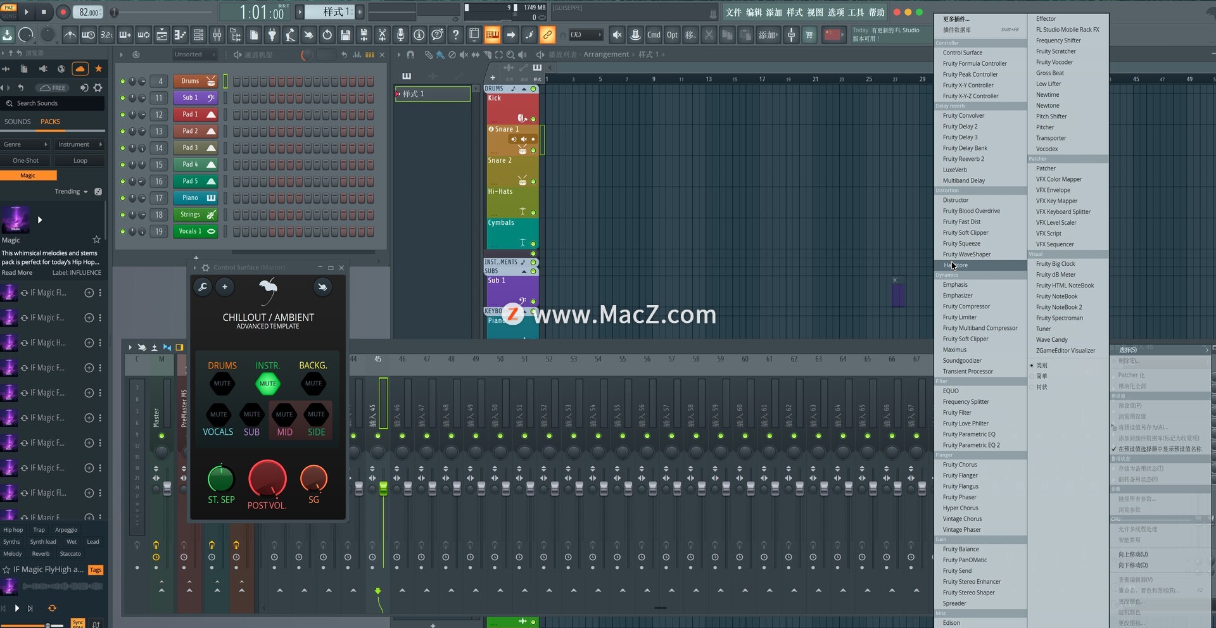Screen dimensions: 1216x628
Task: Click the magnet snap icon in playlist toolbar
Action: coord(410,55)
